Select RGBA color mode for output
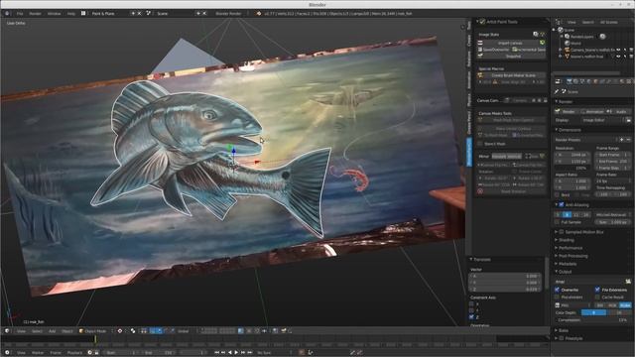 point(625,305)
